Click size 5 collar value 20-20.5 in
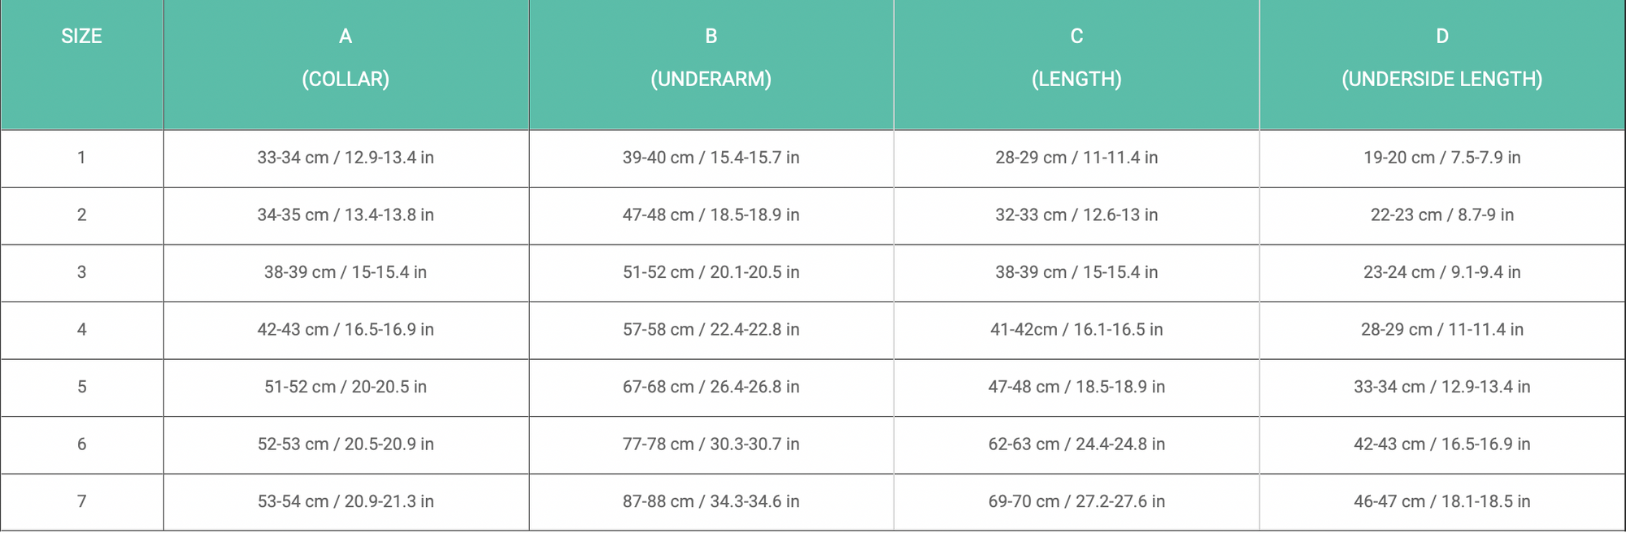 pos(346,387)
